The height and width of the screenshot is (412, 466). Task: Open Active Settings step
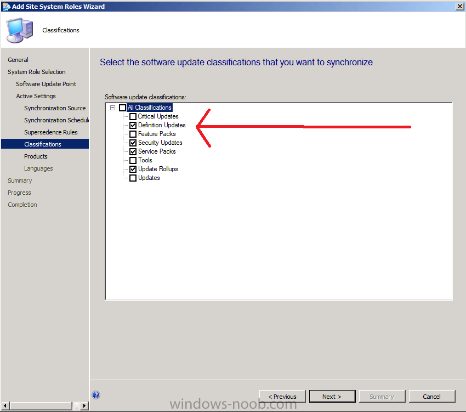(36, 96)
